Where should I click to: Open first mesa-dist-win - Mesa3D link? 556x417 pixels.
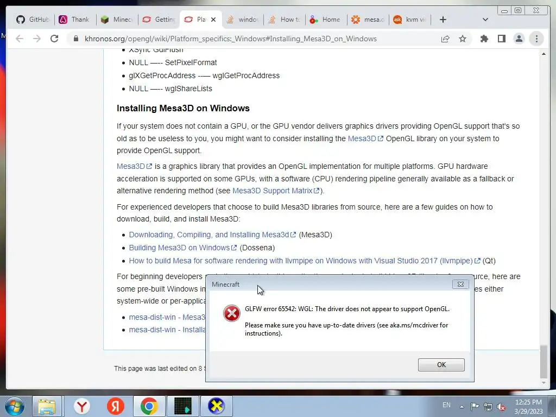(167, 317)
